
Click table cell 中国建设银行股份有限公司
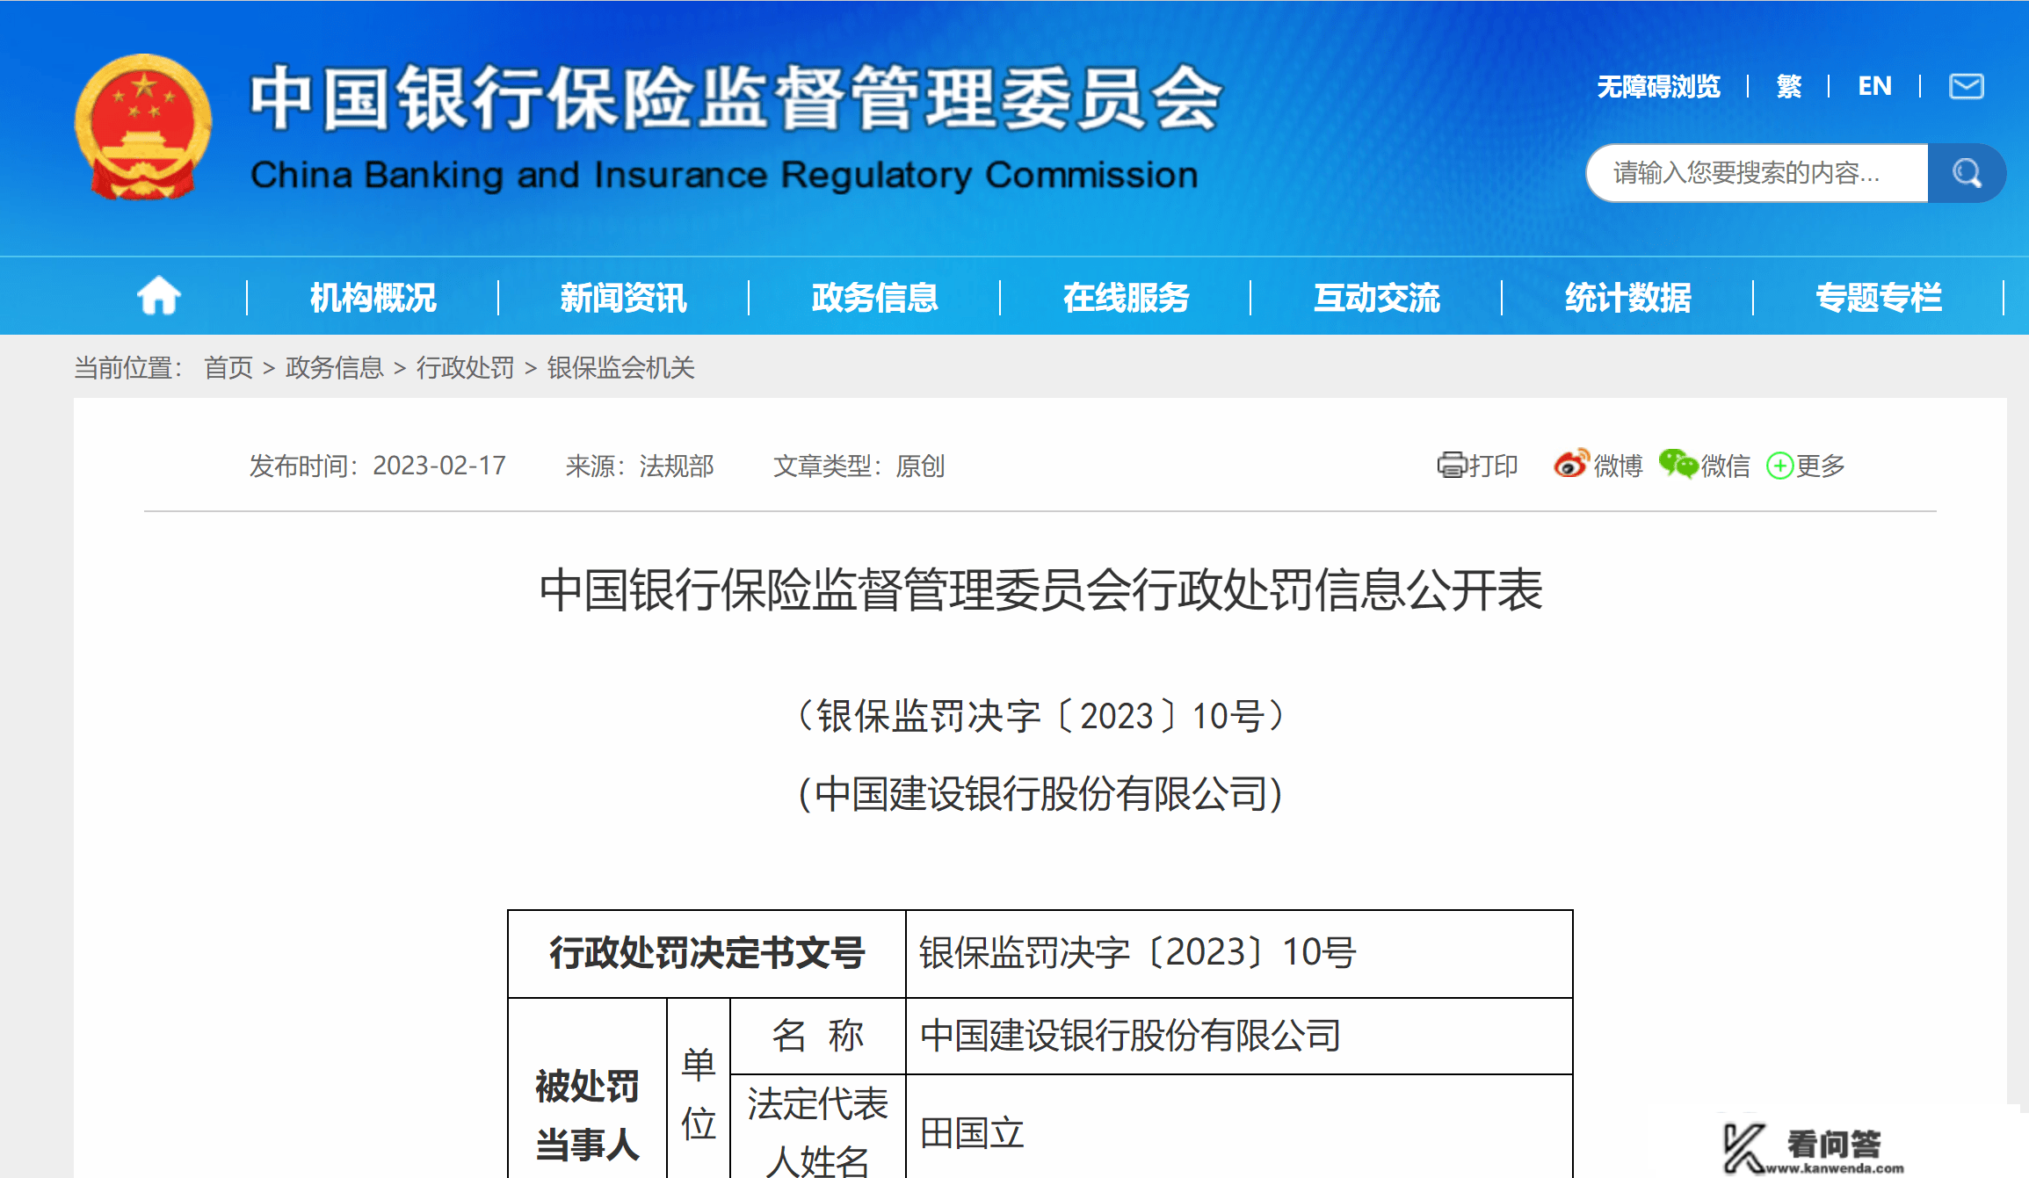tap(1130, 1036)
